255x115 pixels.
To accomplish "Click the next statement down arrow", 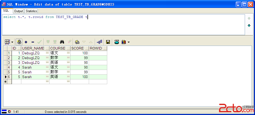I will pyautogui.click(x=249, y=26).
